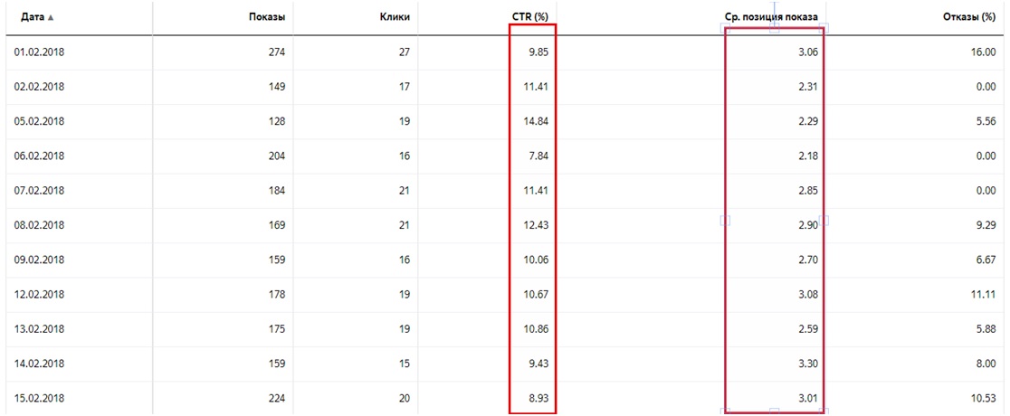Screen dimensions: 1010x416
Task: Select the 12.02.2018 date cell
Action: point(39,294)
